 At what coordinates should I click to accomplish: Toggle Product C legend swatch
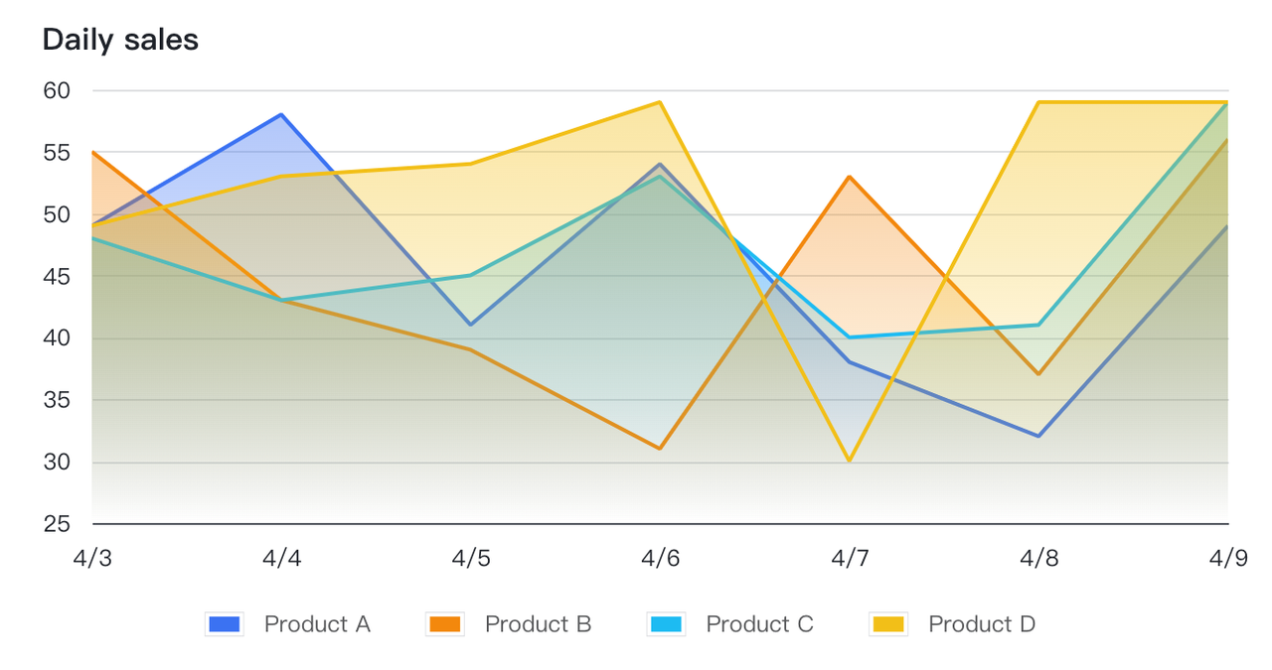[x=665, y=624]
